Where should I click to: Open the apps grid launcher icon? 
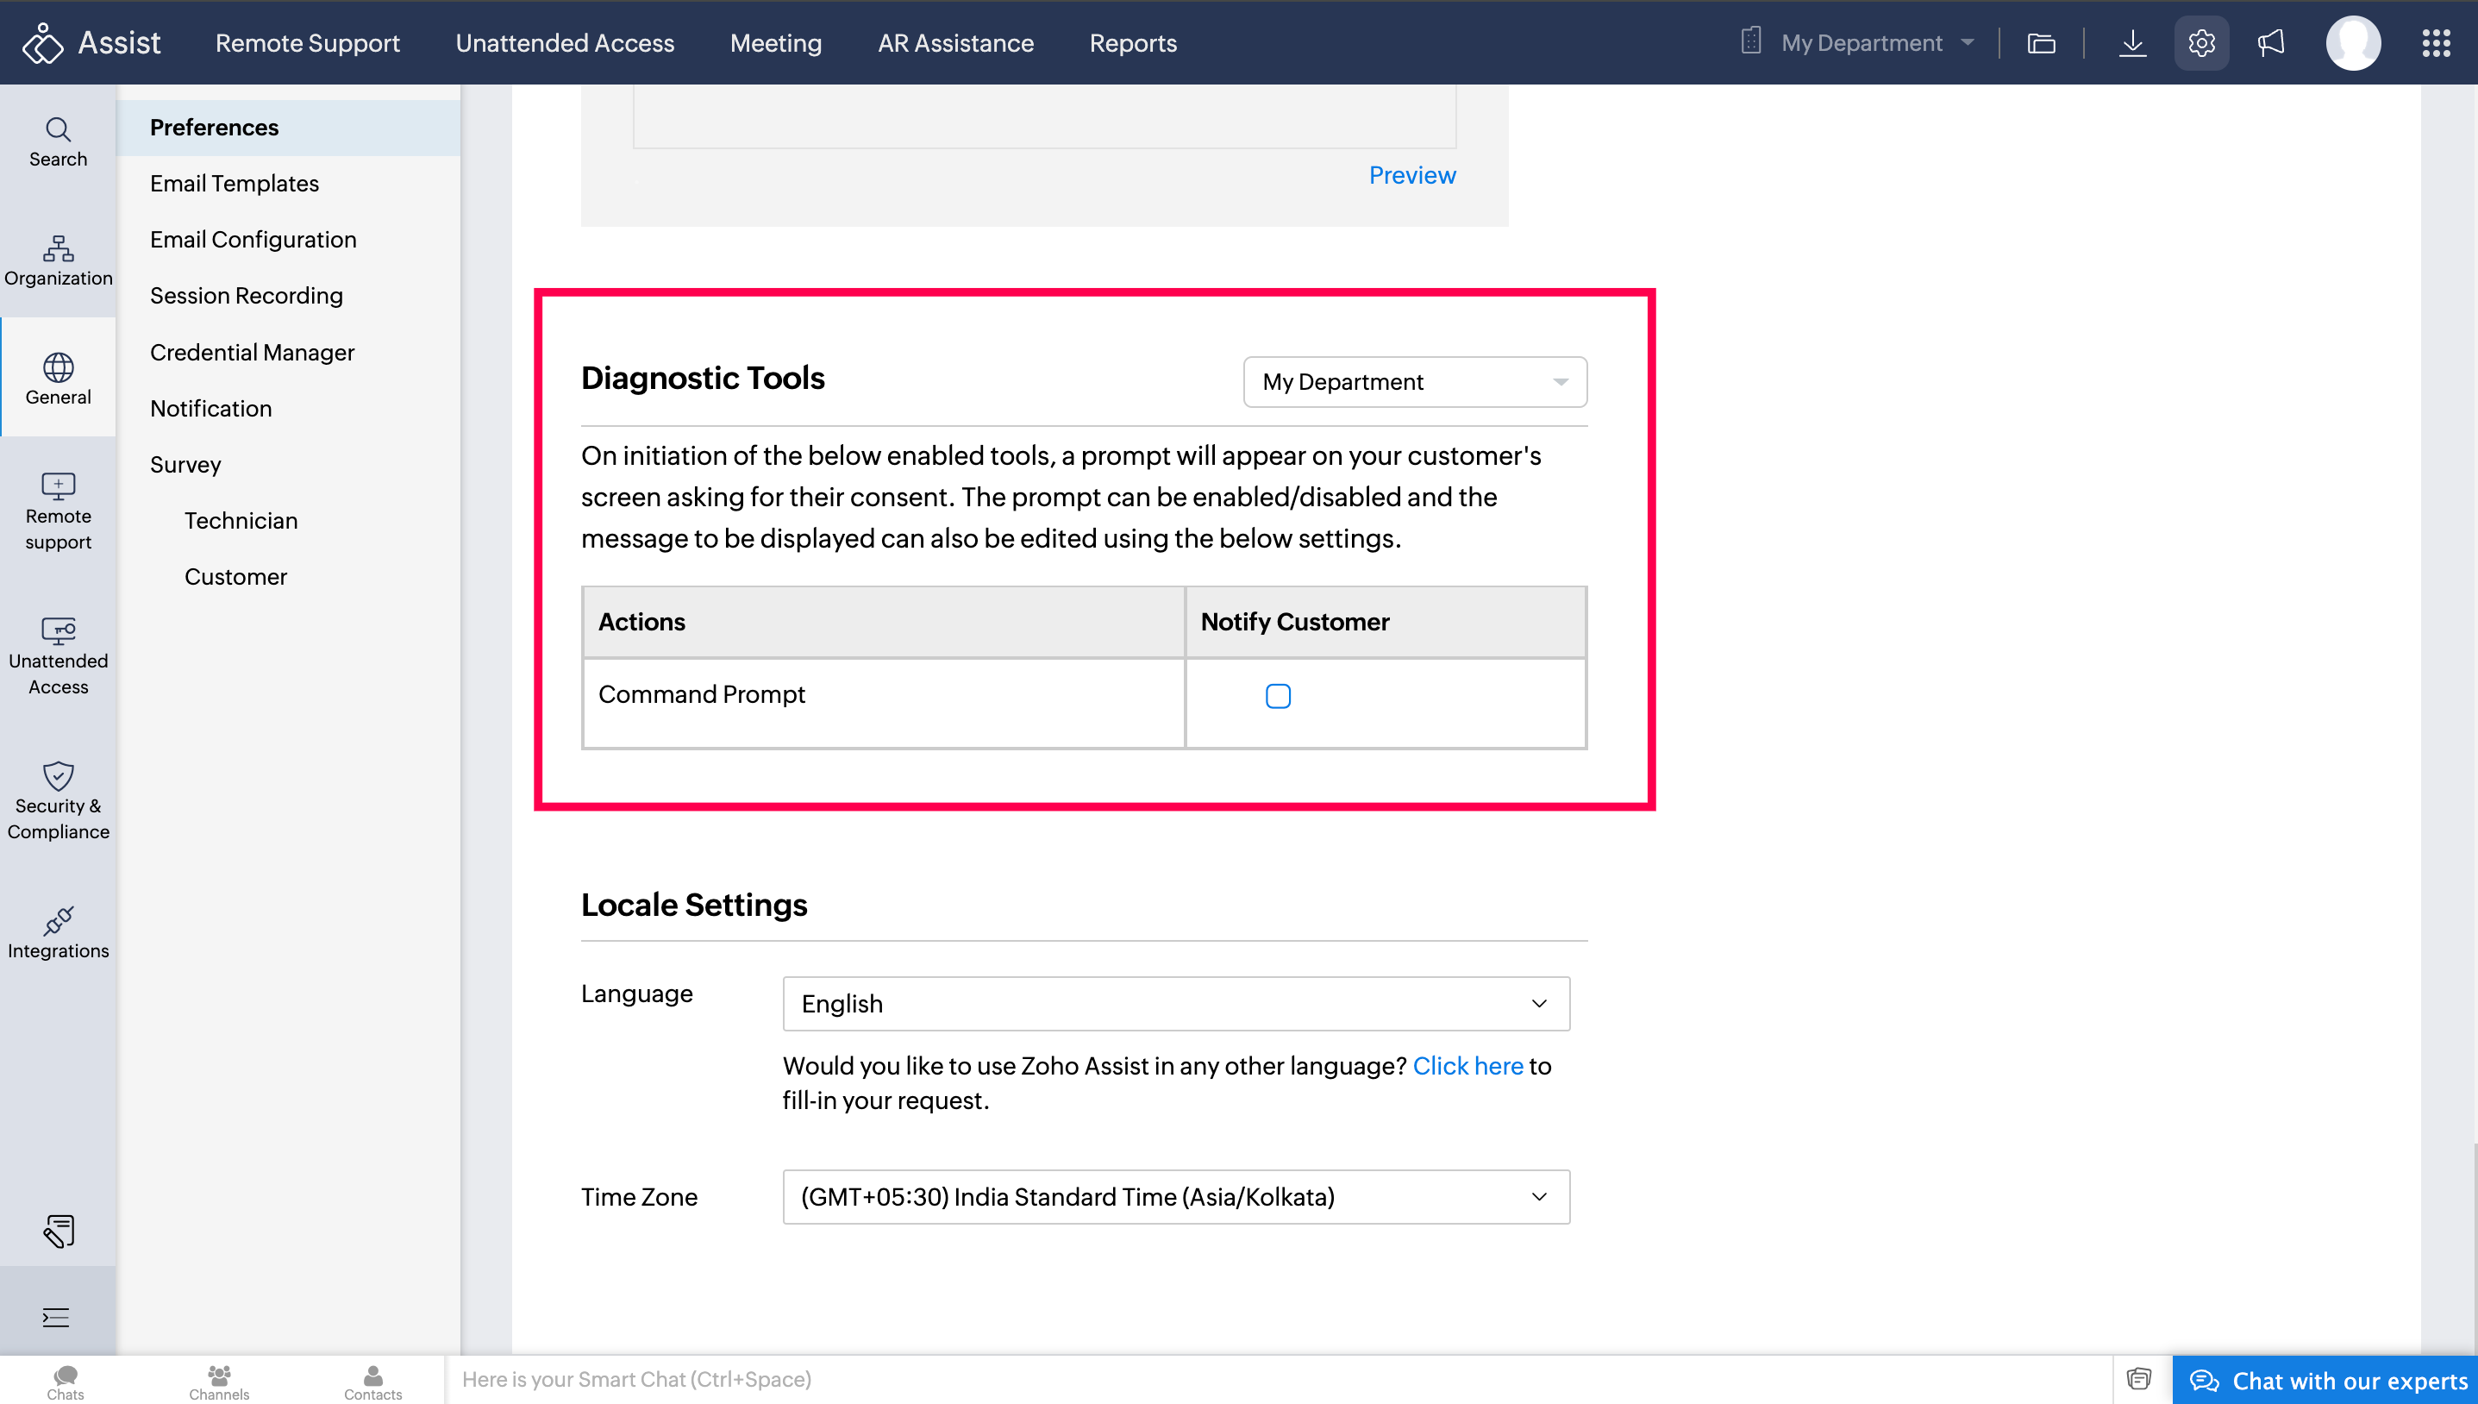coord(2436,42)
